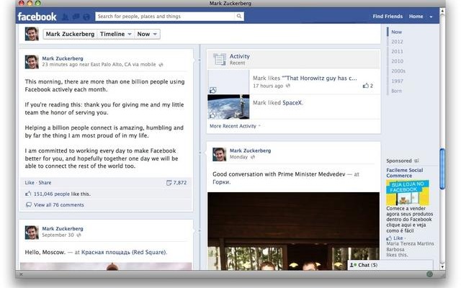Open the messages icon in header

76,17
